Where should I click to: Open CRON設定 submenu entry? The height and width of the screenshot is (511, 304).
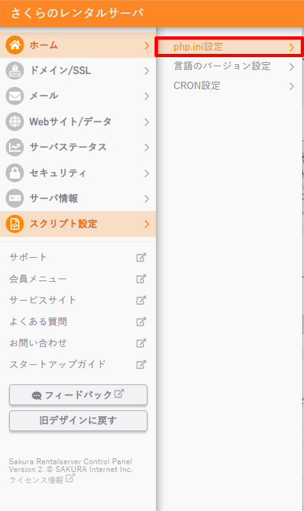click(229, 86)
